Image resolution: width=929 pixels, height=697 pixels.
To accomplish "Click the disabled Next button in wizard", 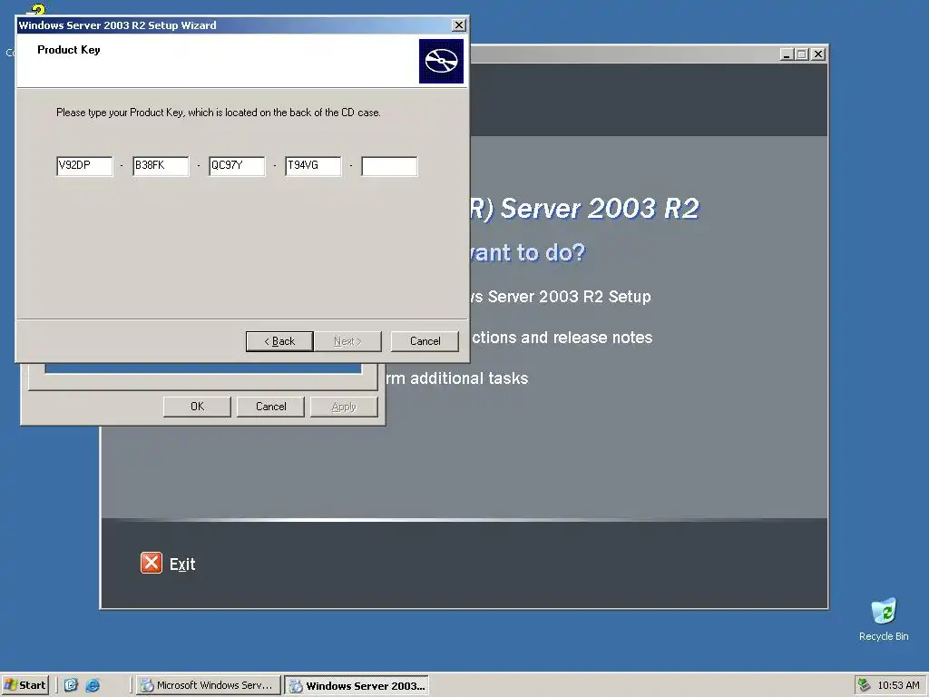I will pyautogui.click(x=347, y=341).
